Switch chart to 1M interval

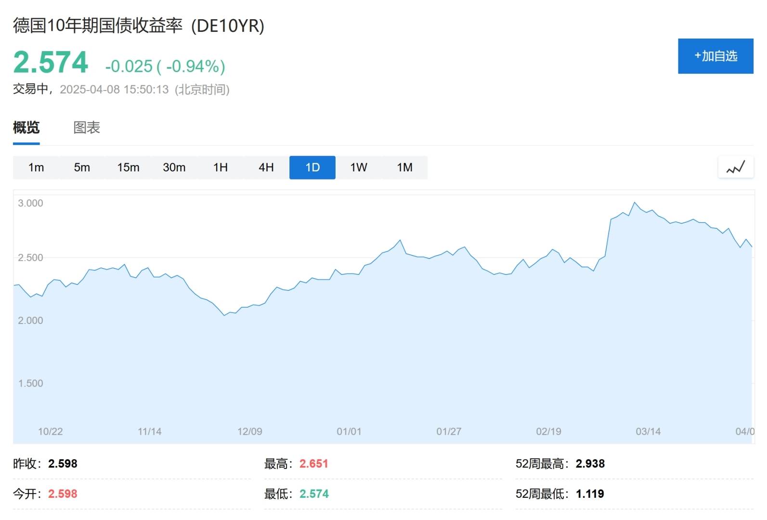pos(404,168)
